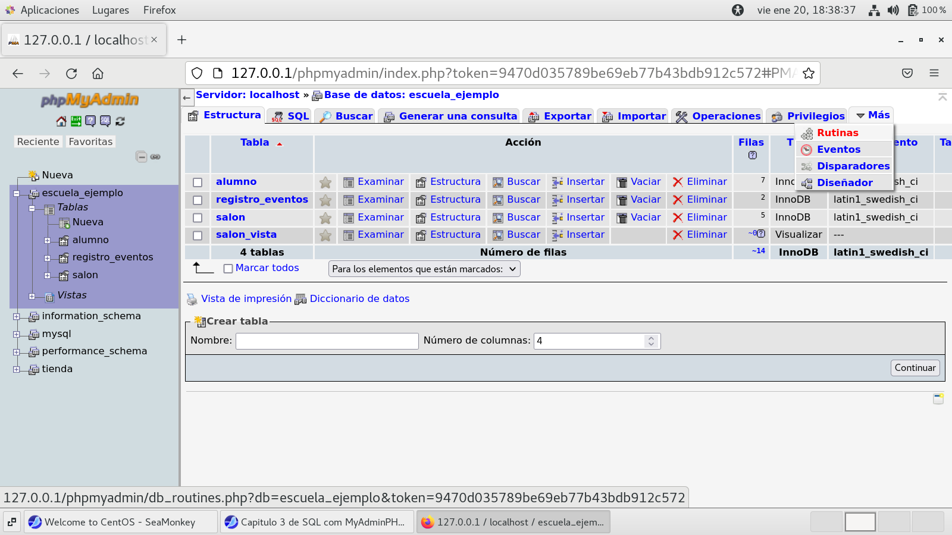Expand the Vistas tree node
This screenshot has width=952, height=535.
click(x=32, y=296)
